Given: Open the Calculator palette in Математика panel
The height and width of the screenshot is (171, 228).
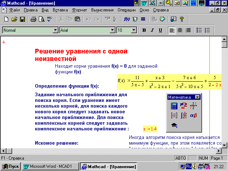Looking at the screenshot, I should (x=174, y=106).
